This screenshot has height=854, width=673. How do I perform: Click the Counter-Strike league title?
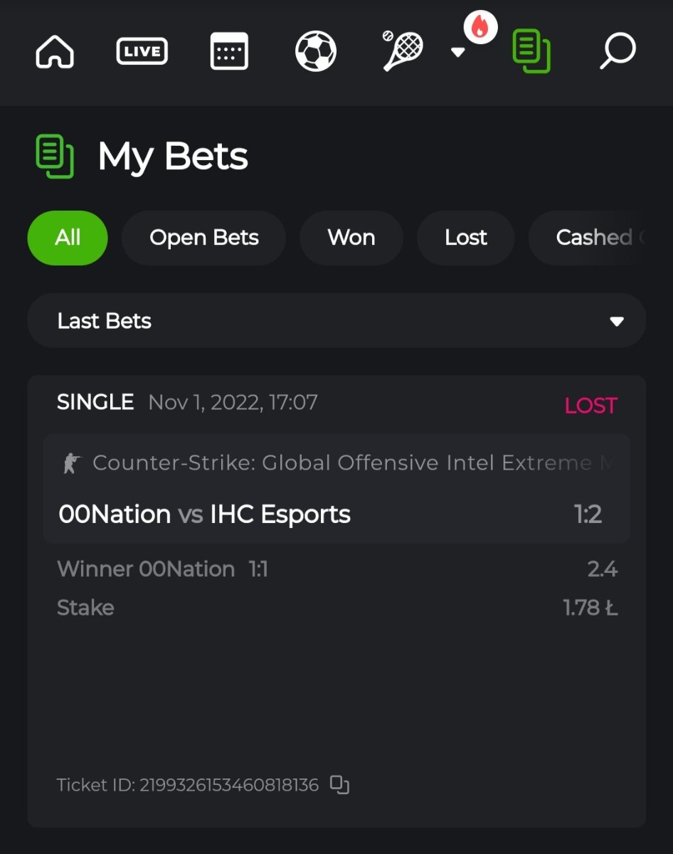[x=341, y=463]
